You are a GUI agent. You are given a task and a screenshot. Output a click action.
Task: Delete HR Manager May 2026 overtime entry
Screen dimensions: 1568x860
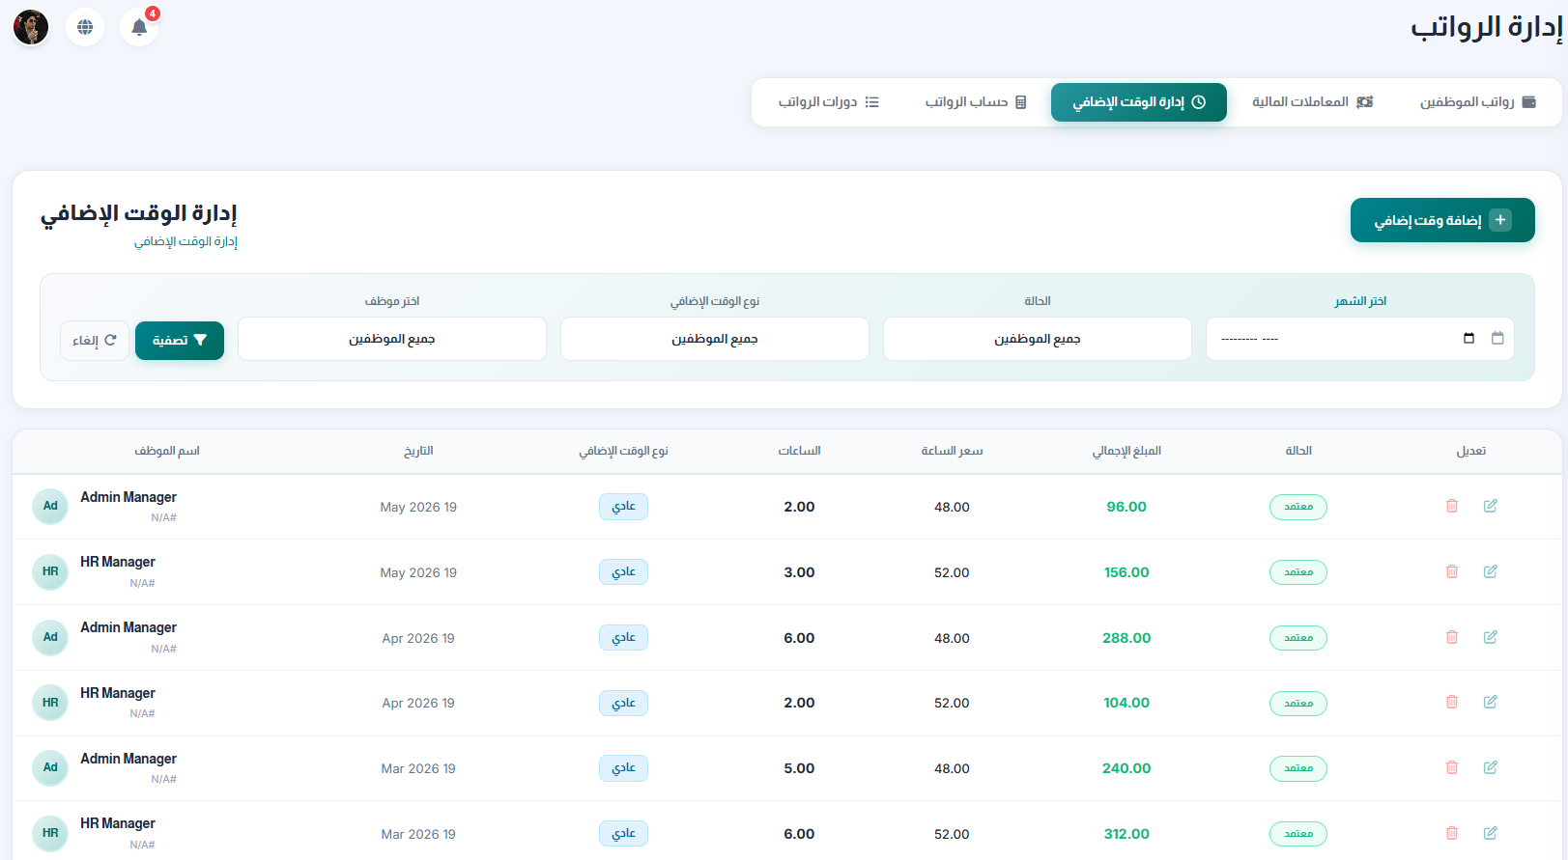tap(1451, 571)
